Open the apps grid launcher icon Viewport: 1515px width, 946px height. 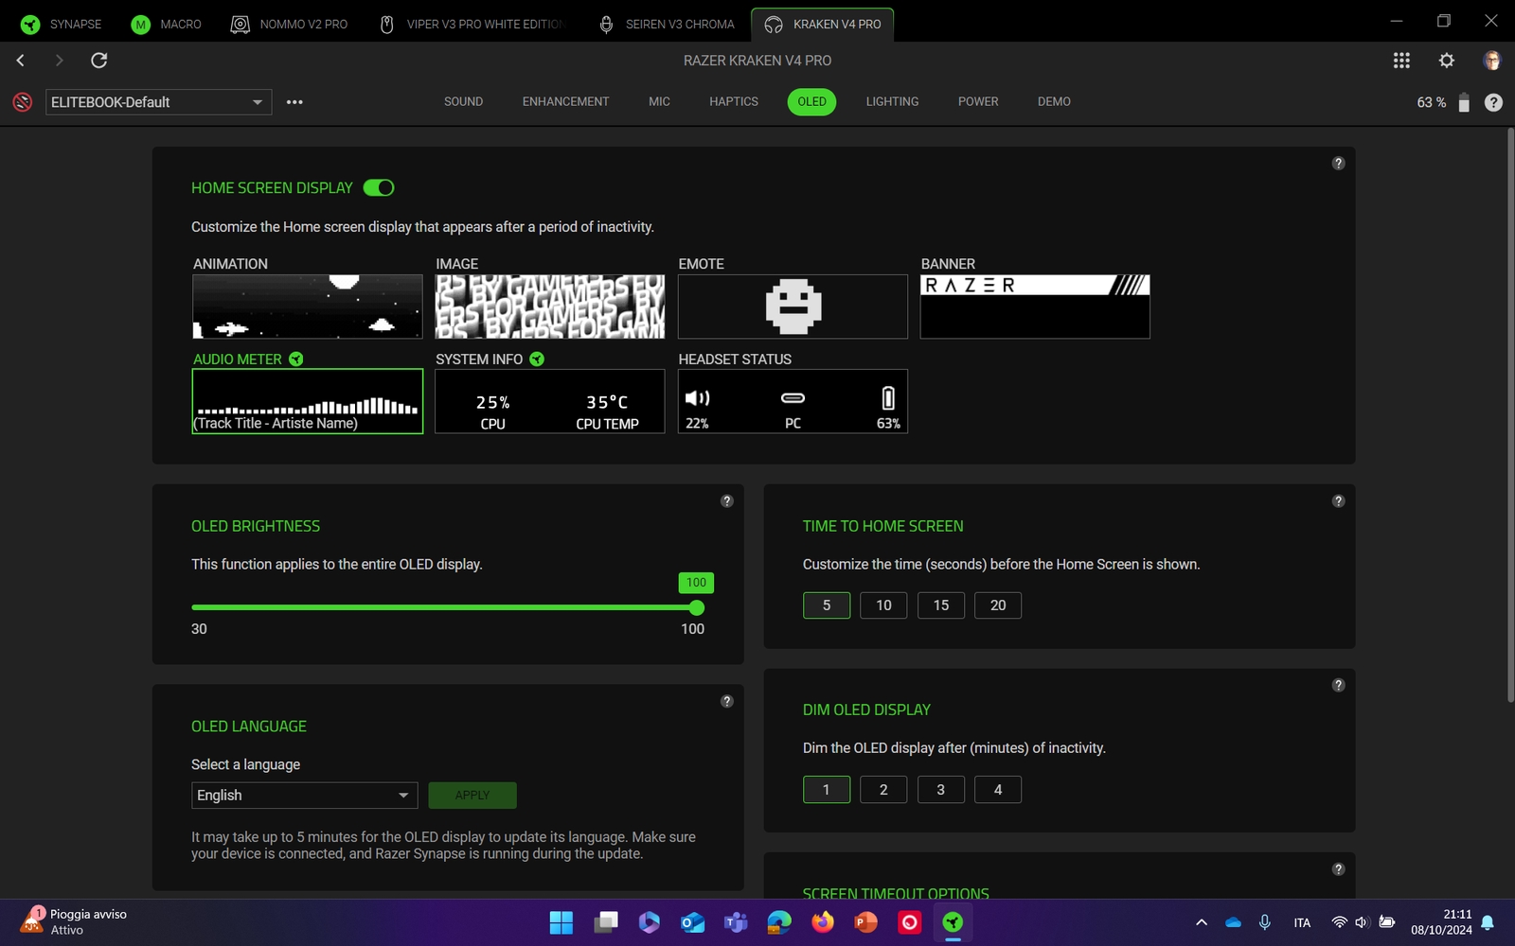(x=1401, y=61)
